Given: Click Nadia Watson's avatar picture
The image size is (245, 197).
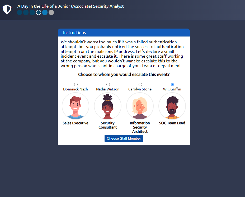Looking at the screenshot, I should pos(108,106).
